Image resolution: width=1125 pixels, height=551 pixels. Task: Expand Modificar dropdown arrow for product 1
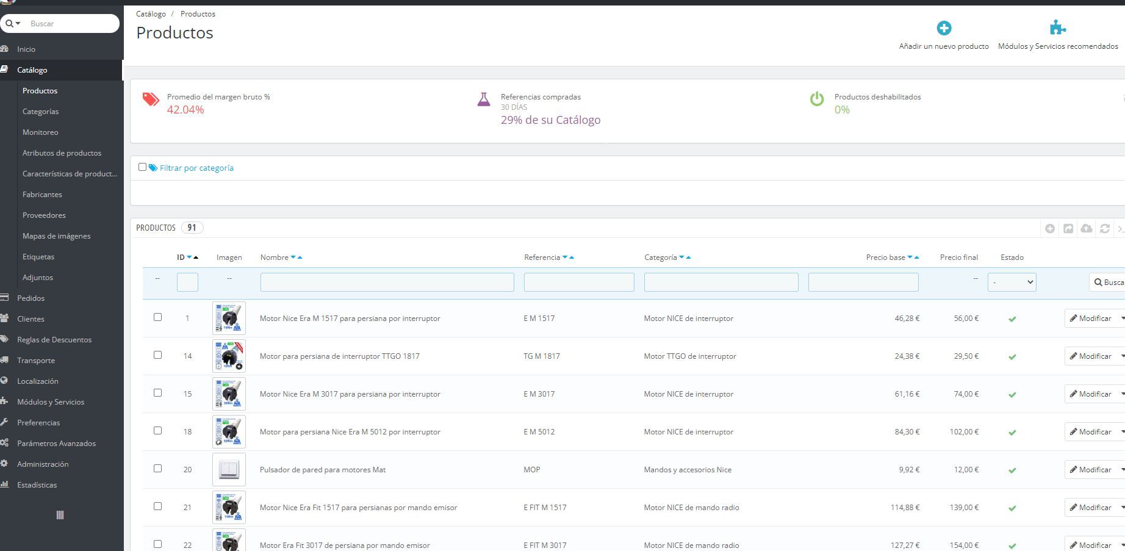pos(1122,319)
